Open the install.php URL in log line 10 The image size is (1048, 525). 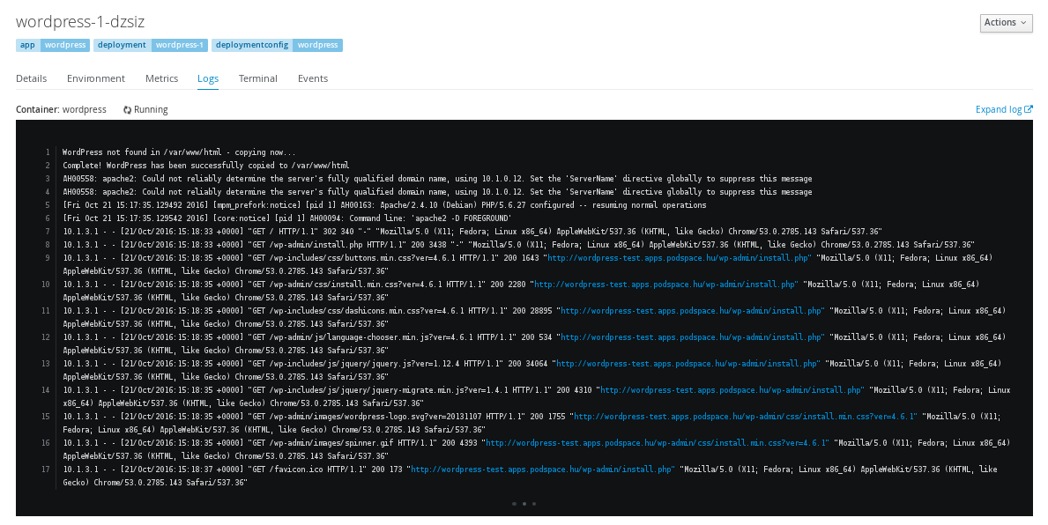(x=665, y=285)
